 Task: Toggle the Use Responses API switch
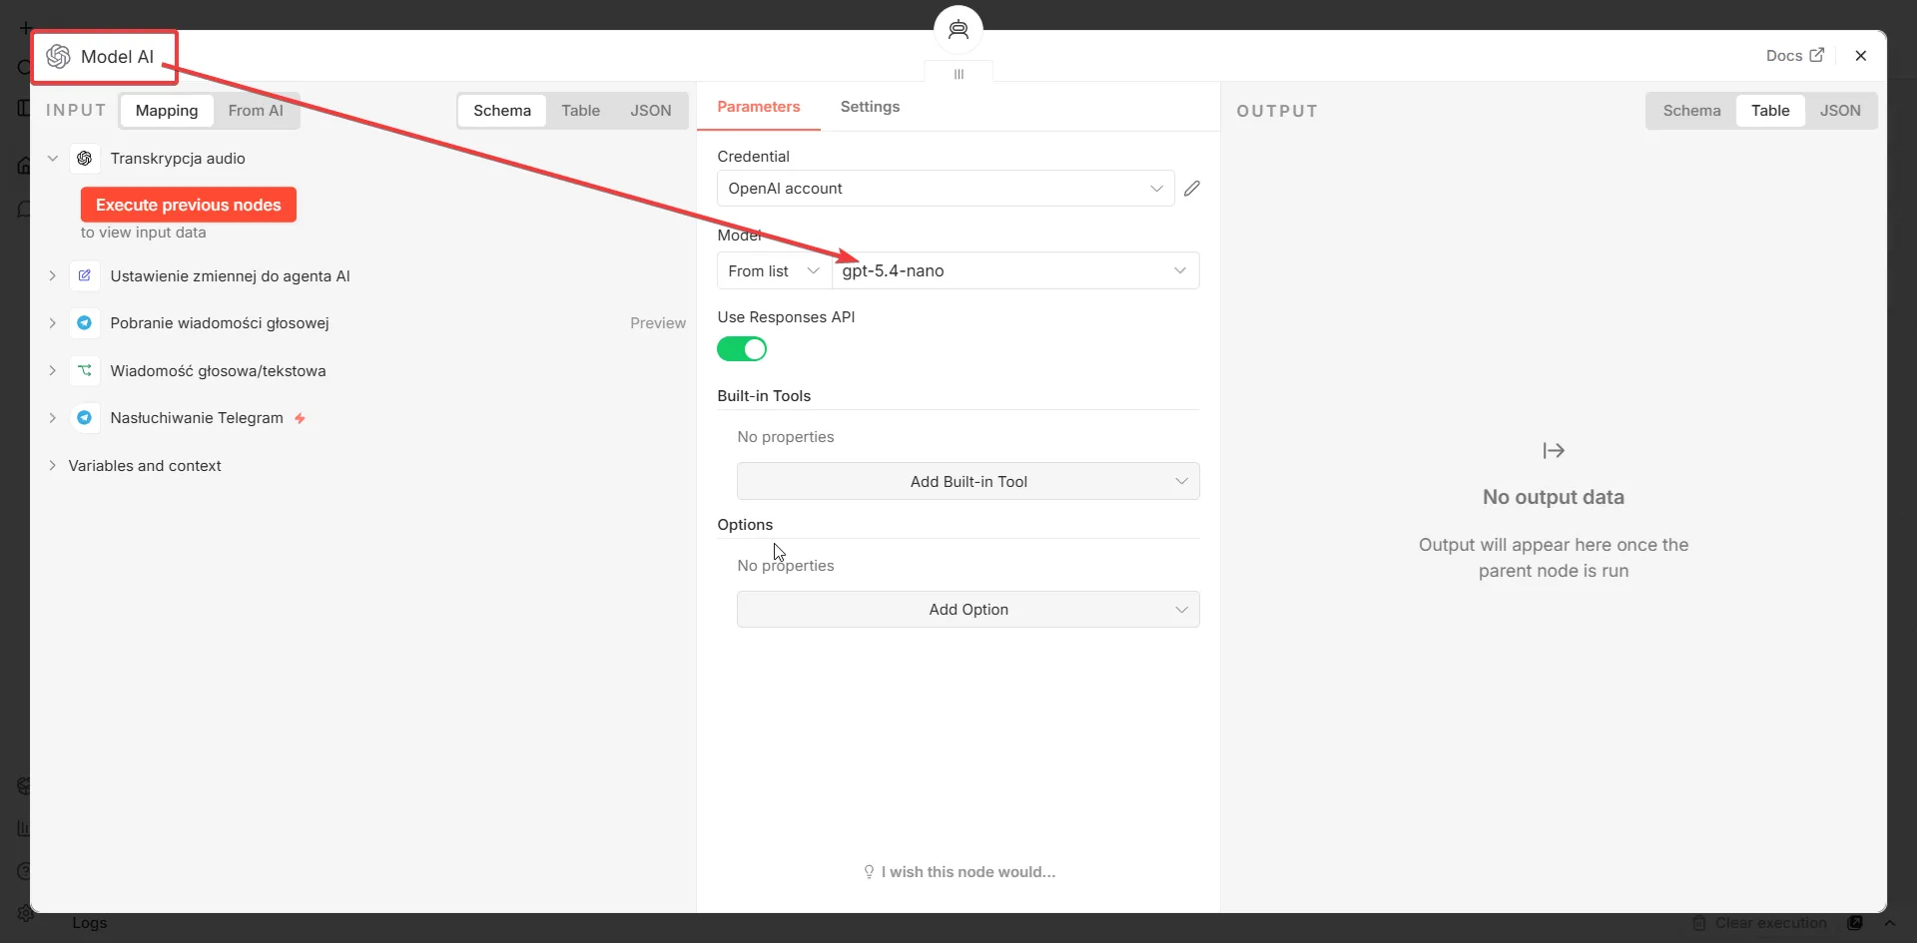(742, 349)
